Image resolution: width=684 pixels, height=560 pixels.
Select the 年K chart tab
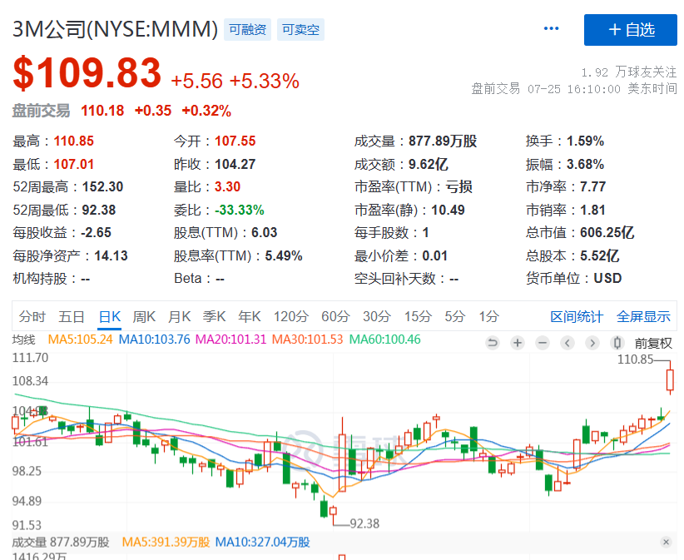(x=250, y=317)
